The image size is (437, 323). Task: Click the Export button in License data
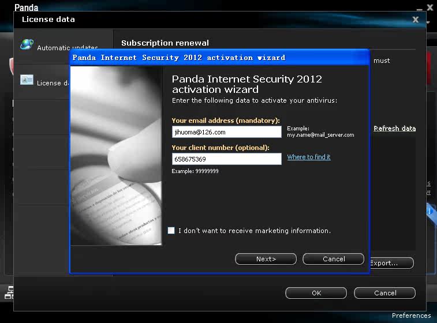[392, 263]
